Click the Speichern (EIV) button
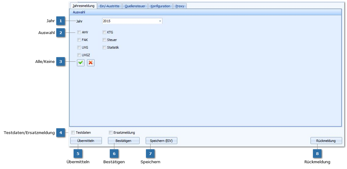This screenshot has height=169, width=347. (x=161, y=141)
